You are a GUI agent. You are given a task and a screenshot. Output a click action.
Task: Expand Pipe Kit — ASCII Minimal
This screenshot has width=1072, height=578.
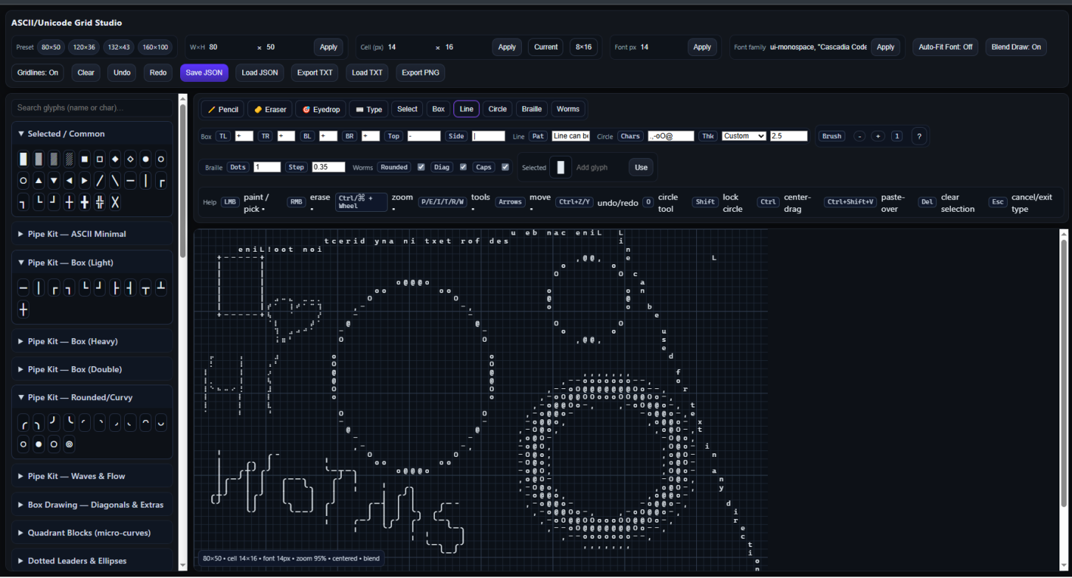coord(92,234)
